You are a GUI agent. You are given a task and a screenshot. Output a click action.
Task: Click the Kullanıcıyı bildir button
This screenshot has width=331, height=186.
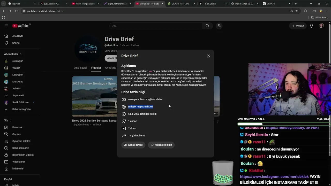(161, 145)
